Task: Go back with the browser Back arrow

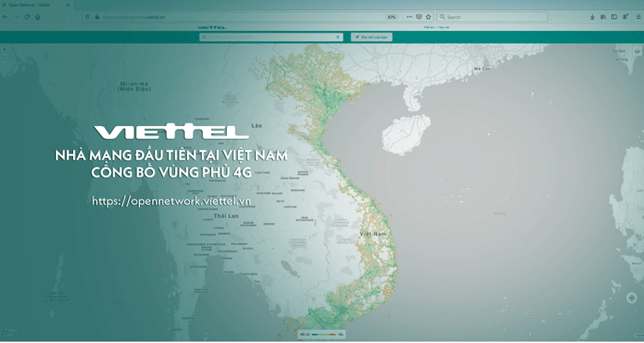Action: pos(5,17)
